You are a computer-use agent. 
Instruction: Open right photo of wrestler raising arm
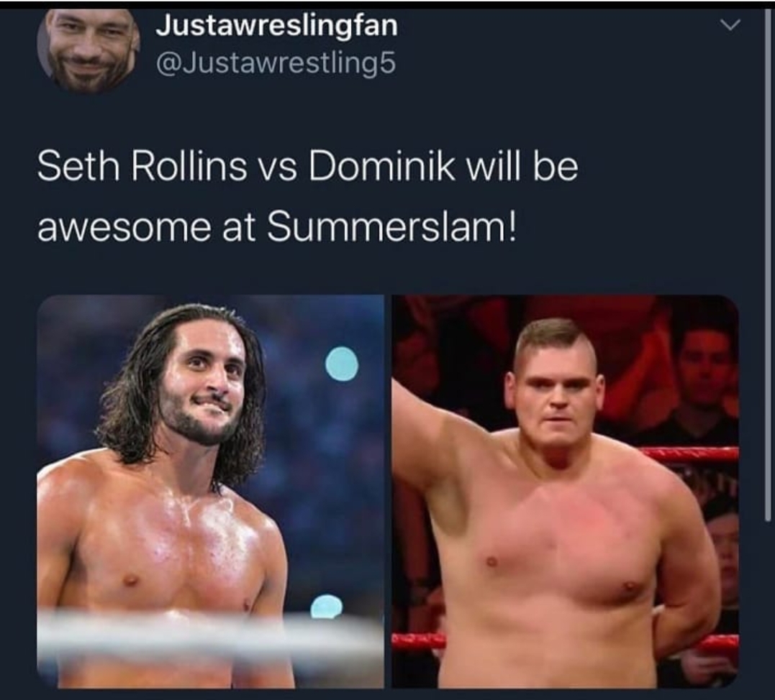tap(566, 492)
